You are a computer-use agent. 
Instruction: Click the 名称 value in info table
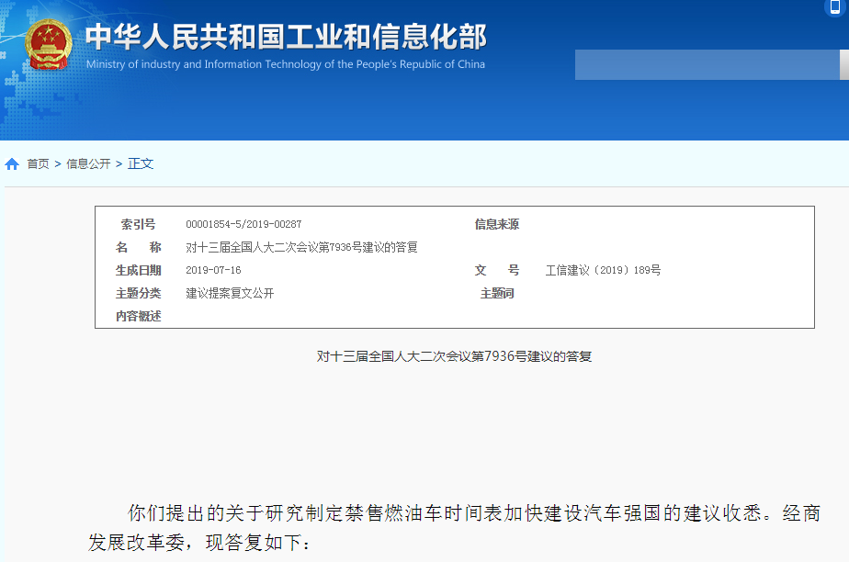301,248
